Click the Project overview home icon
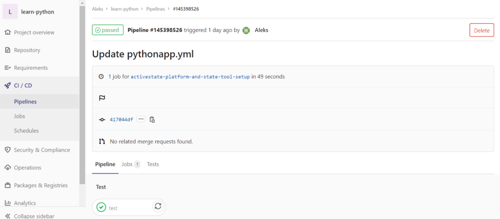This screenshot has height=219, width=500. pos(7,33)
